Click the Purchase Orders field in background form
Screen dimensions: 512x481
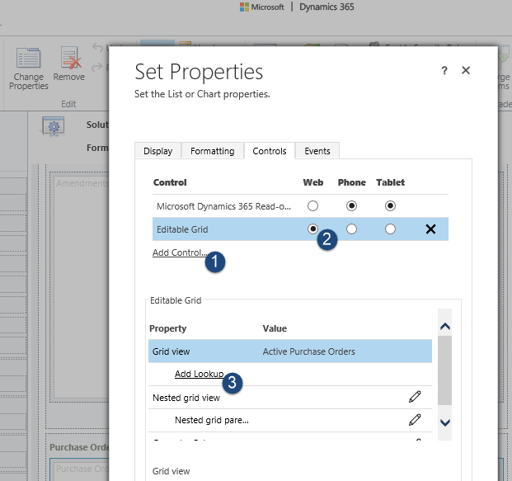point(82,469)
